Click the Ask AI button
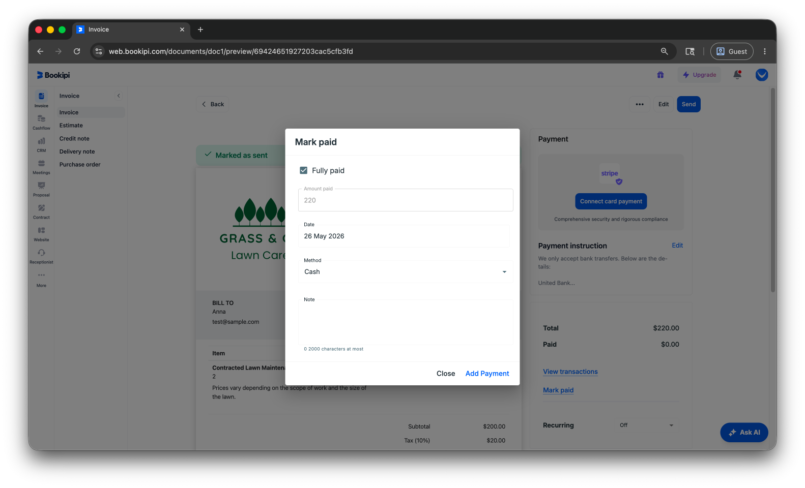The image size is (805, 488). [x=744, y=433]
